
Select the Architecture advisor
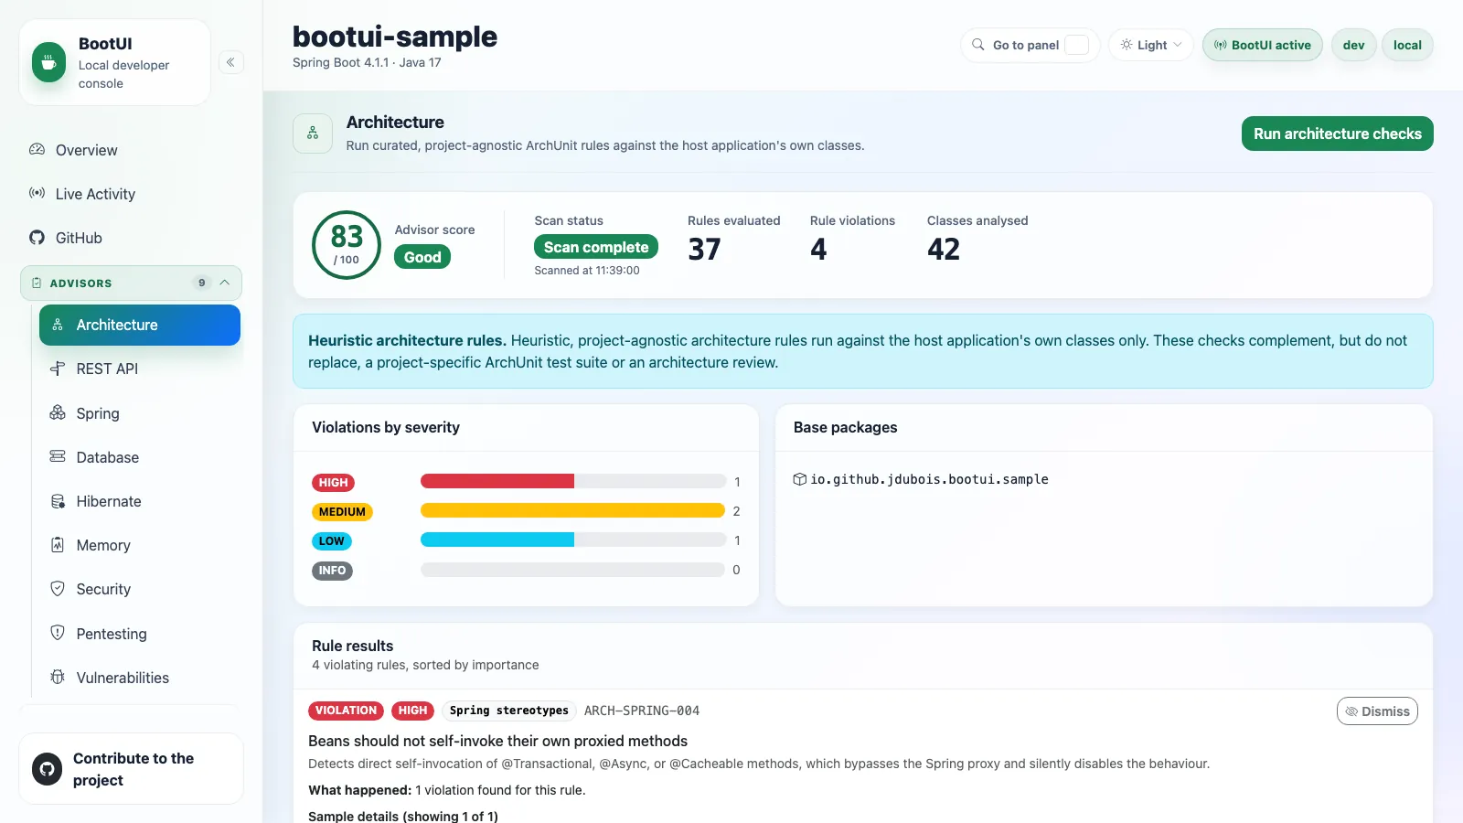(140, 325)
